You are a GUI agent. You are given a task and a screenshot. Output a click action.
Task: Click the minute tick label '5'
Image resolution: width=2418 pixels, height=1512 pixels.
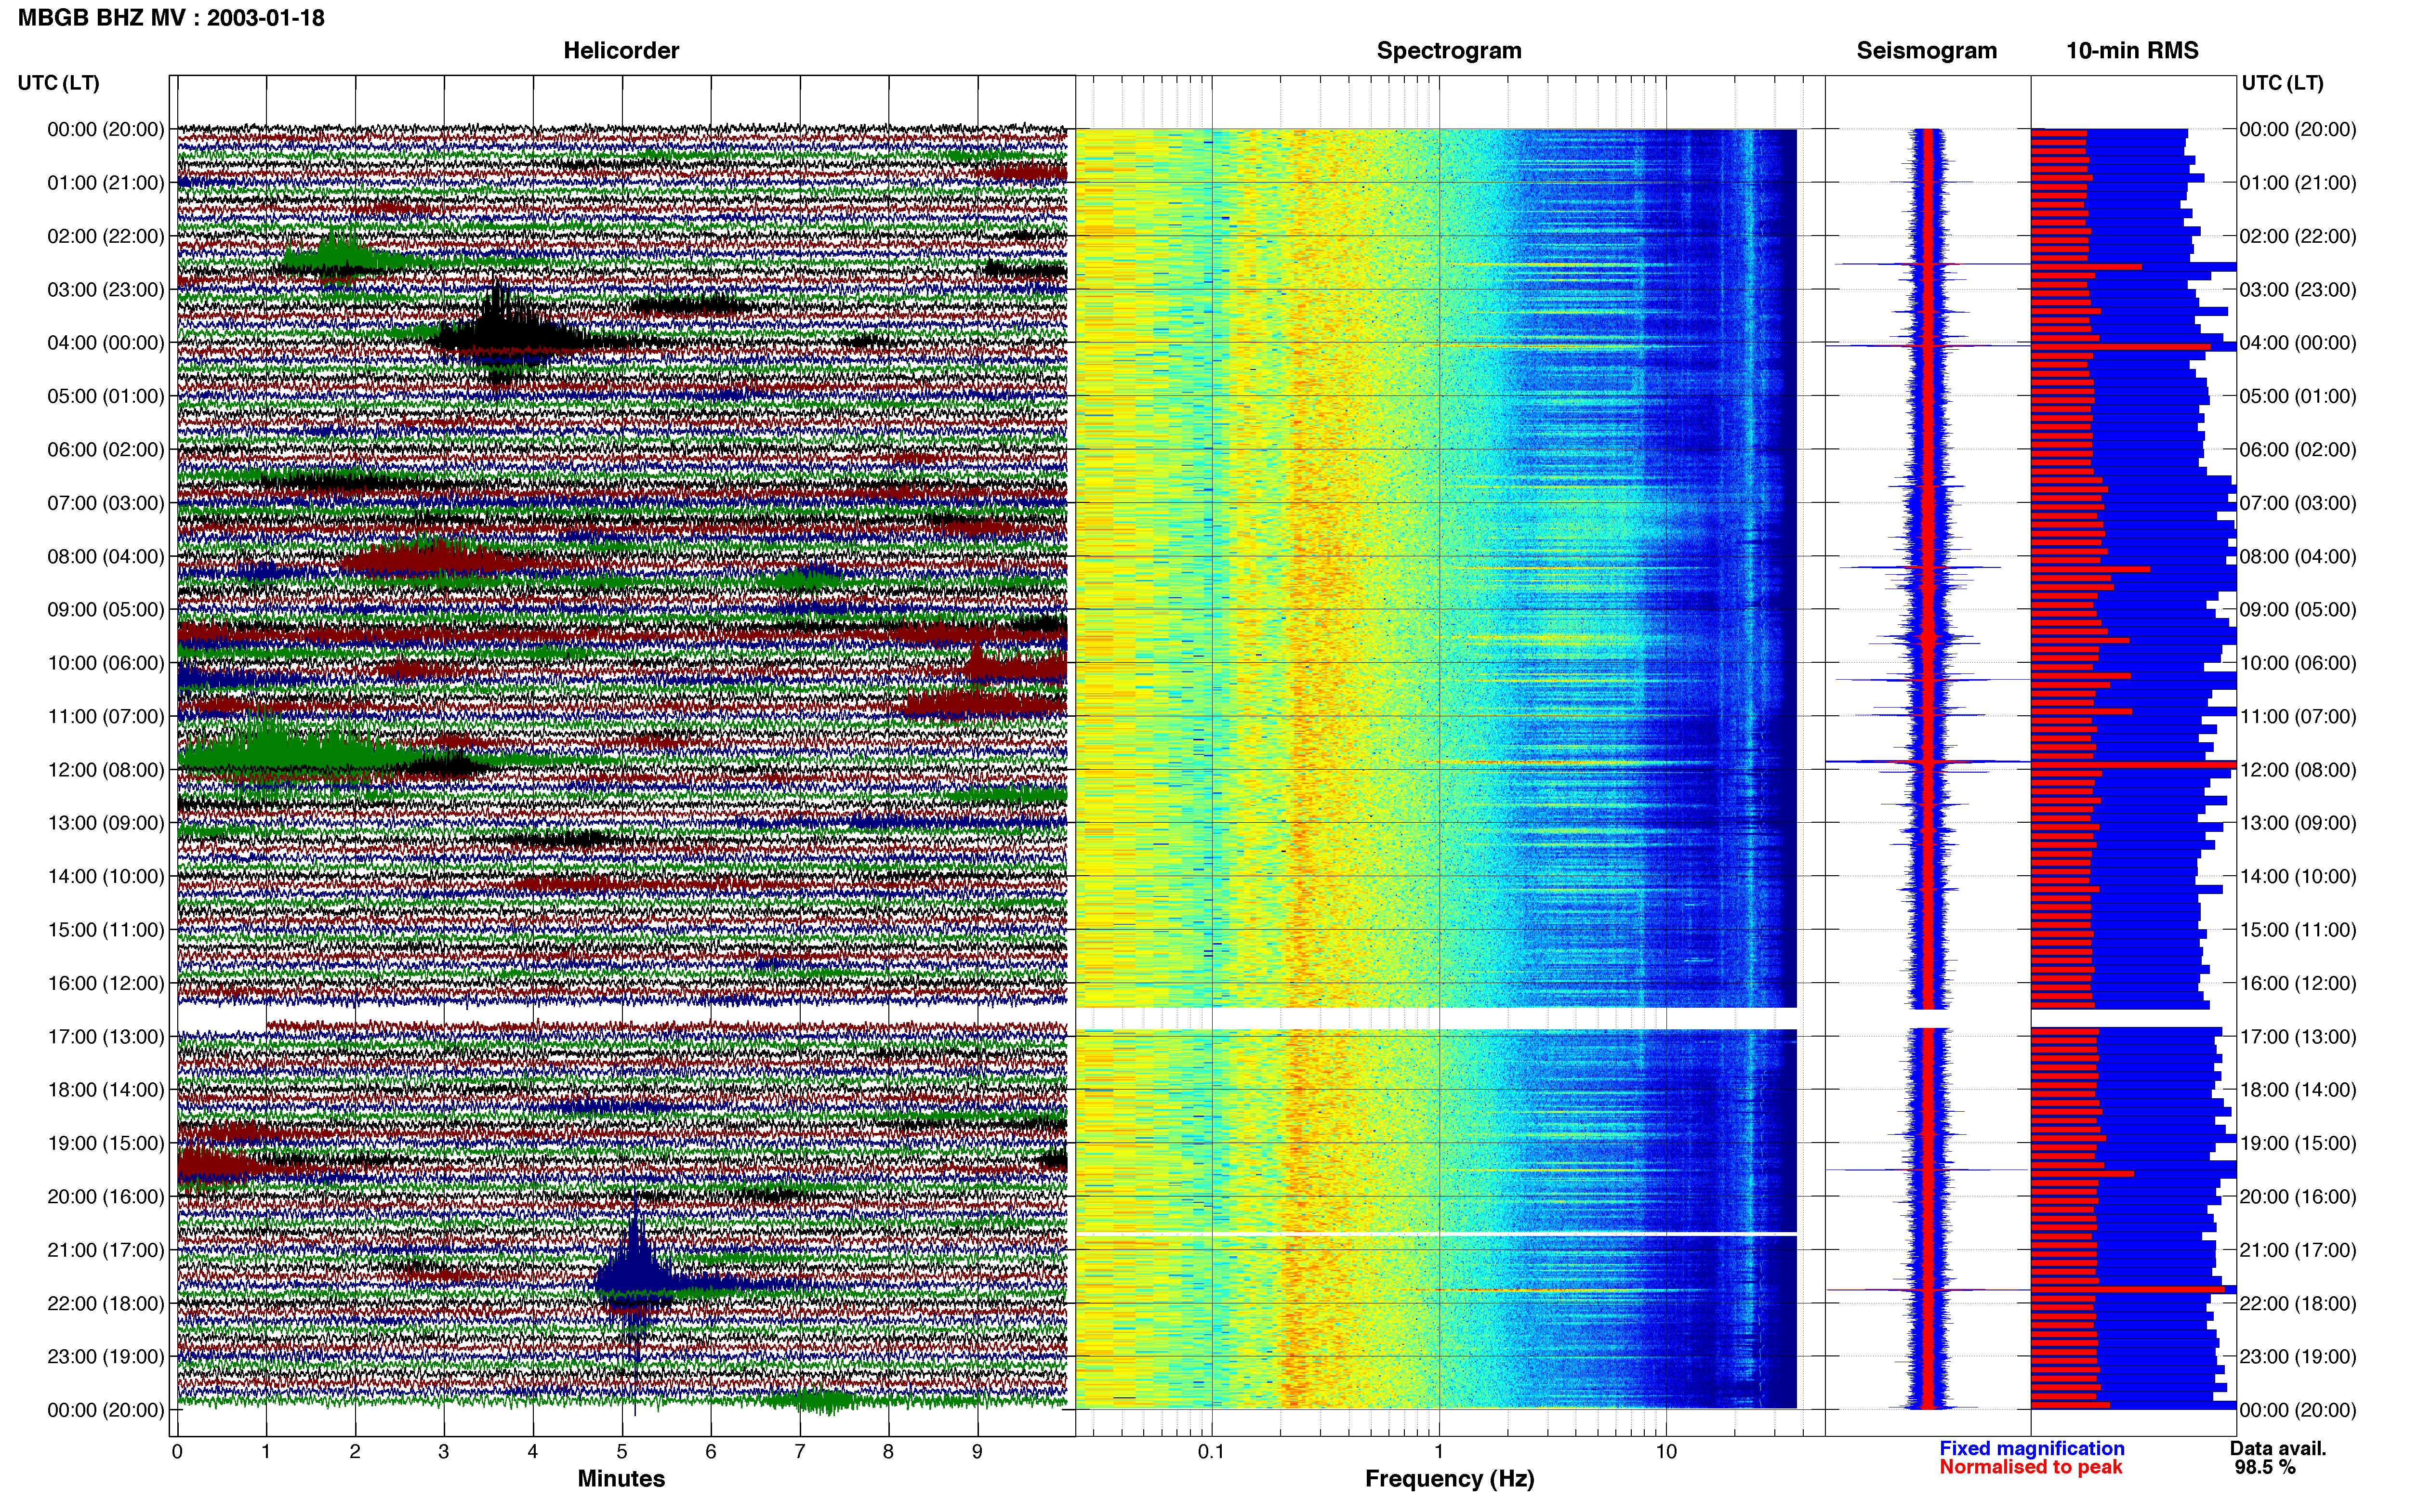[622, 1452]
